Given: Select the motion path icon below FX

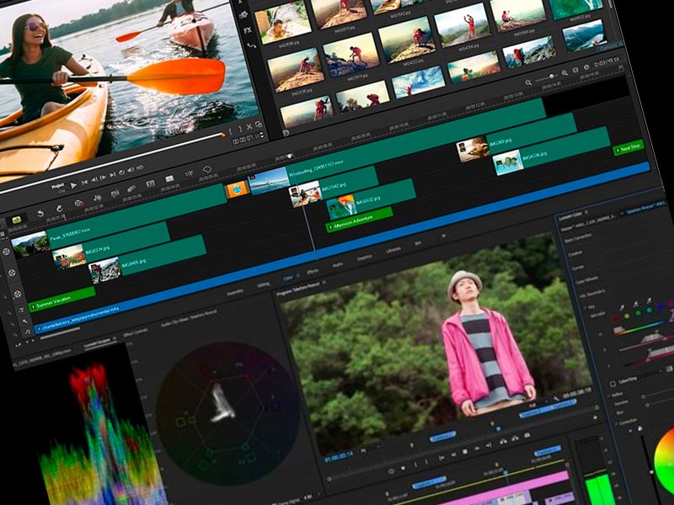Looking at the screenshot, I should 251,46.
